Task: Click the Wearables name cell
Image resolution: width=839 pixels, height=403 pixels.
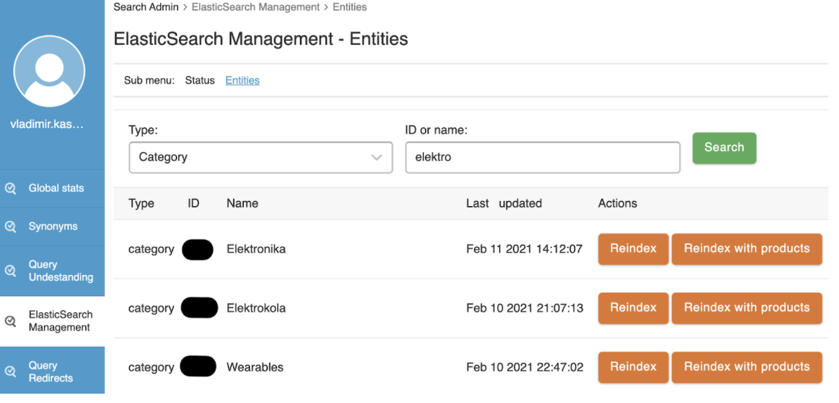Action: (x=255, y=368)
